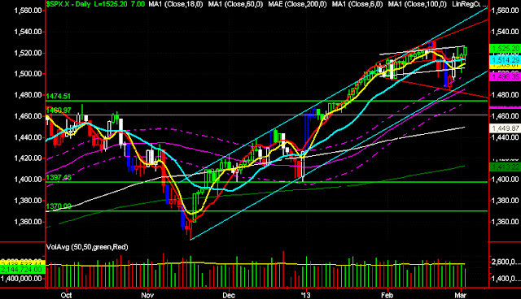Screen dimensions: 521x299
Task: Click the 2,600,0 right volume axis label
Action: point(506,262)
